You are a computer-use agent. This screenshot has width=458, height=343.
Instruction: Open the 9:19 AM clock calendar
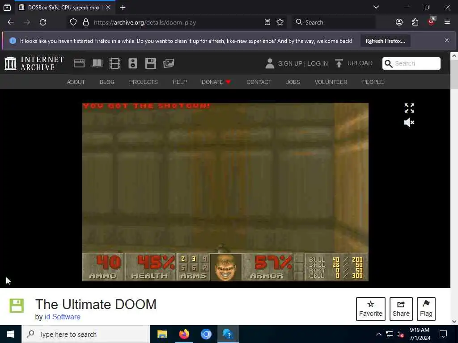point(420,334)
